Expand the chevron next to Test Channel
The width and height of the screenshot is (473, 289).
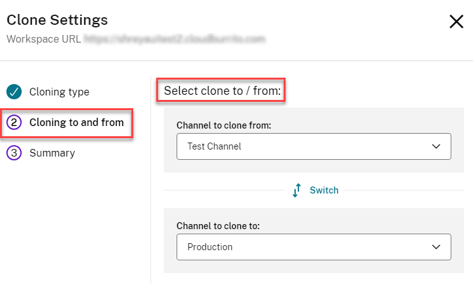click(x=436, y=146)
